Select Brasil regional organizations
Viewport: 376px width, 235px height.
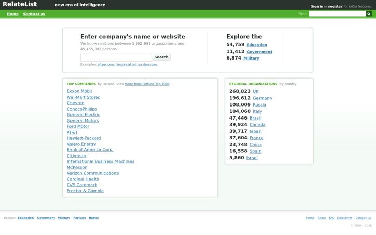(x=255, y=118)
